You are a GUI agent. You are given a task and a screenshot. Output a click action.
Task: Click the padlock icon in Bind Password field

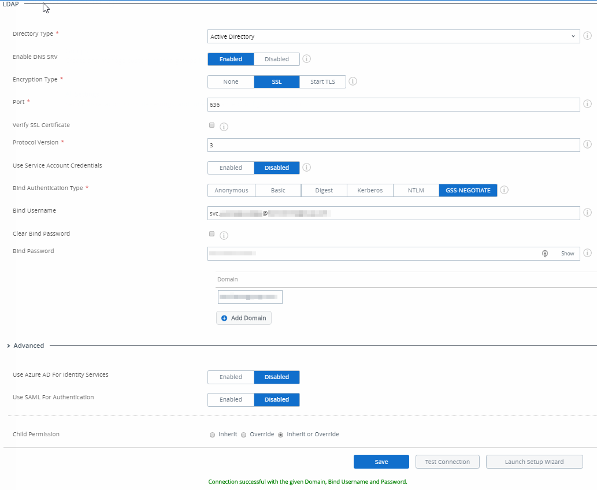(x=544, y=253)
